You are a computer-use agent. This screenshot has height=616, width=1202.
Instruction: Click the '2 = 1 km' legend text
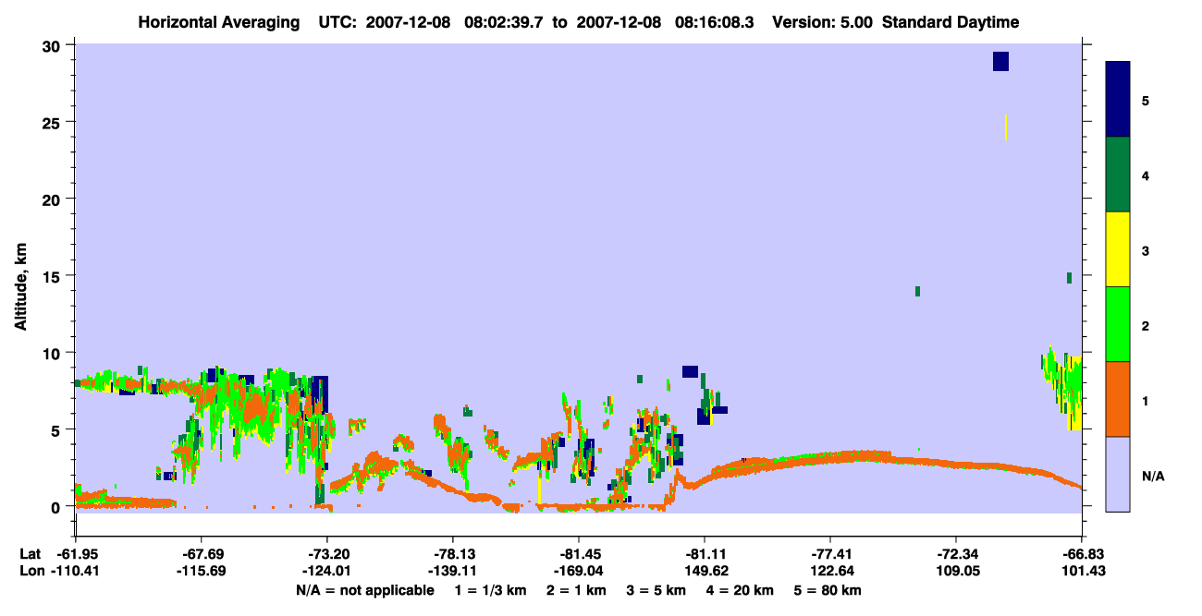coord(577,590)
